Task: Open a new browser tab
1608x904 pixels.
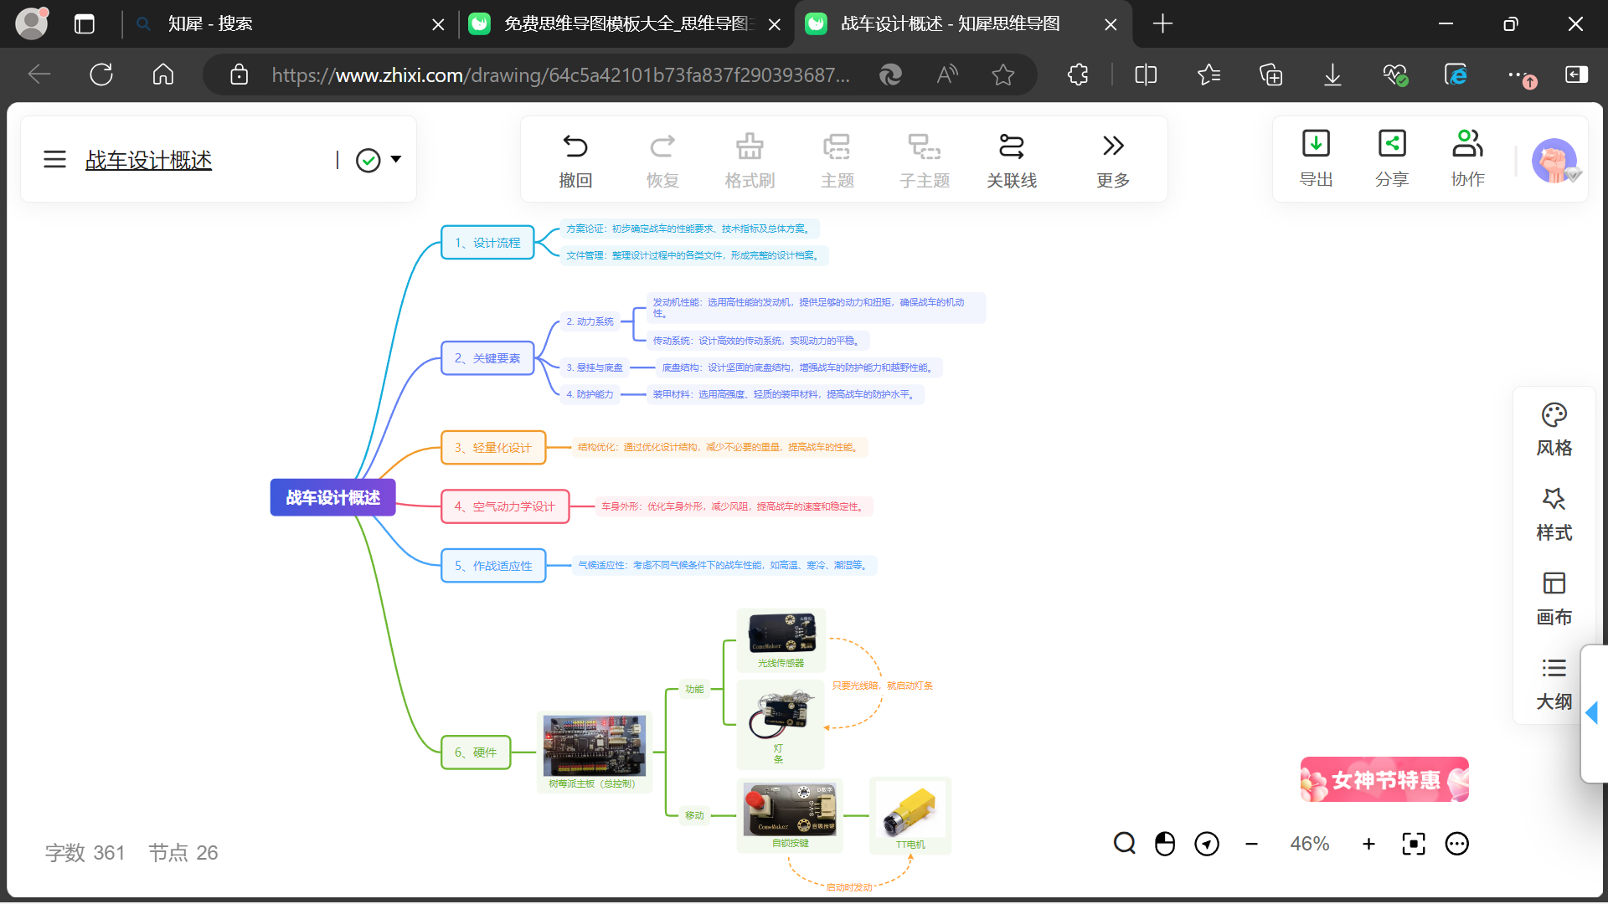Action: click(1162, 23)
